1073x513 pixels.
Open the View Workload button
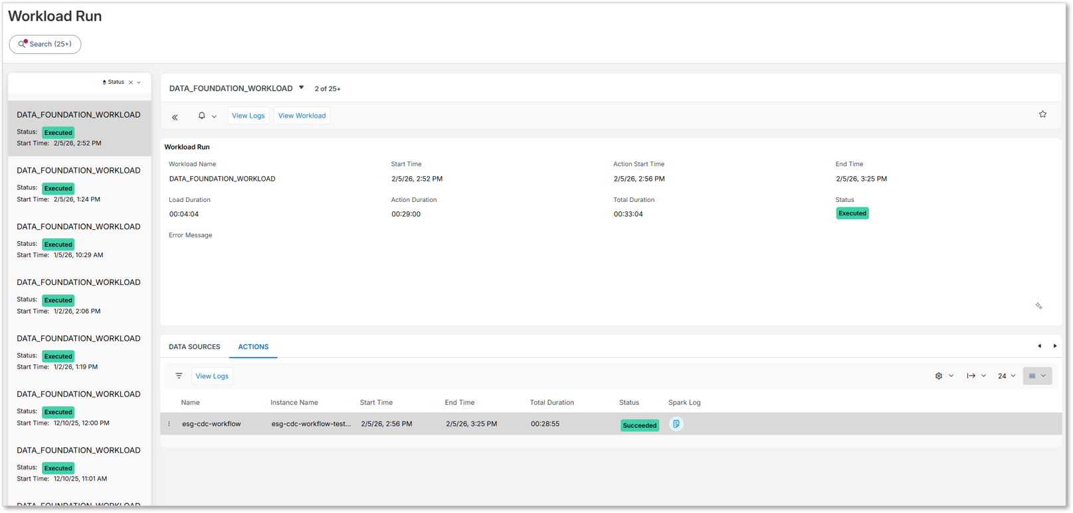click(302, 116)
